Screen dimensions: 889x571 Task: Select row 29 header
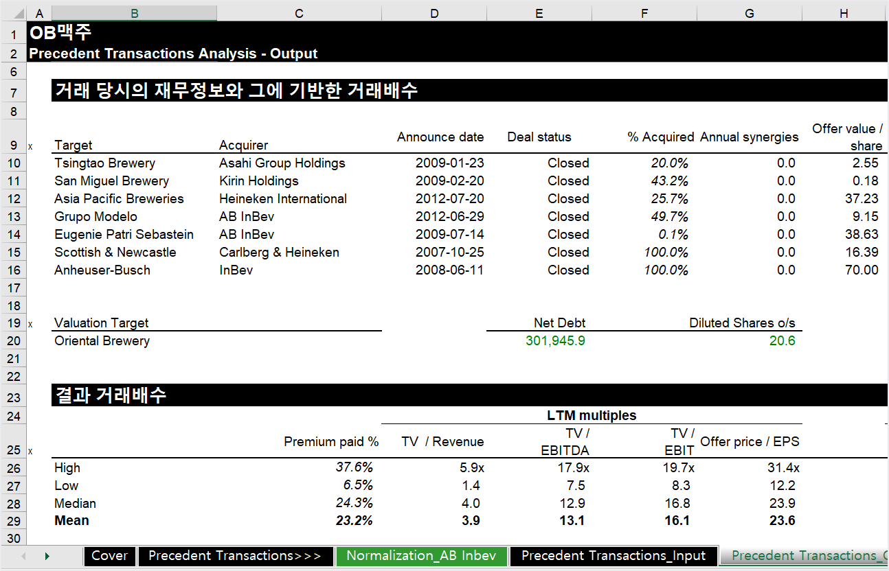[13, 520]
